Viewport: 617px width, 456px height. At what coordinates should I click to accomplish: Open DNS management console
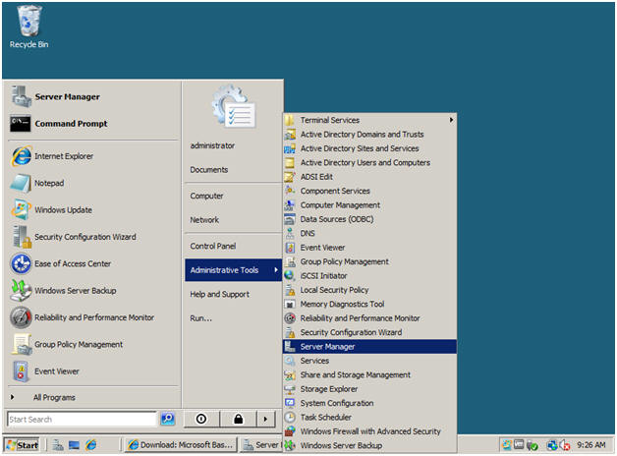pos(369,234)
